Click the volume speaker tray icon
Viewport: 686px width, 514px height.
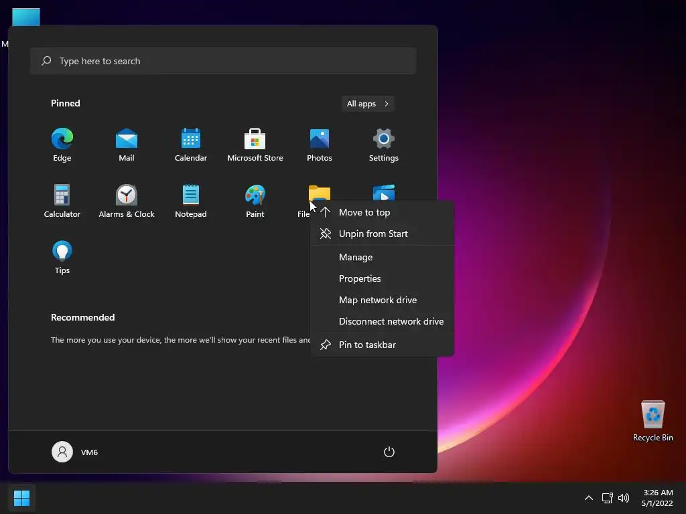pos(624,498)
